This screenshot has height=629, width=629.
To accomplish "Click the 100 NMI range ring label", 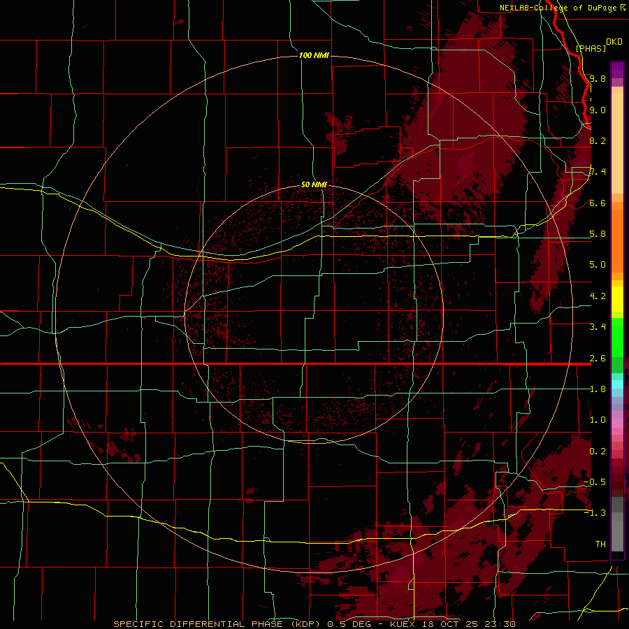I will click(x=314, y=55).
